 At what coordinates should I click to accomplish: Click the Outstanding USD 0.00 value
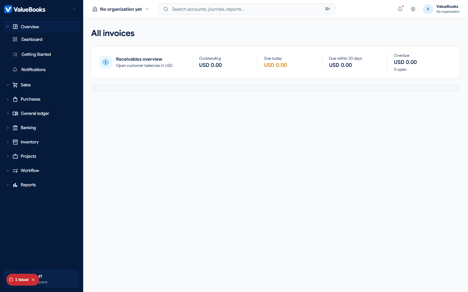[211, 65]
